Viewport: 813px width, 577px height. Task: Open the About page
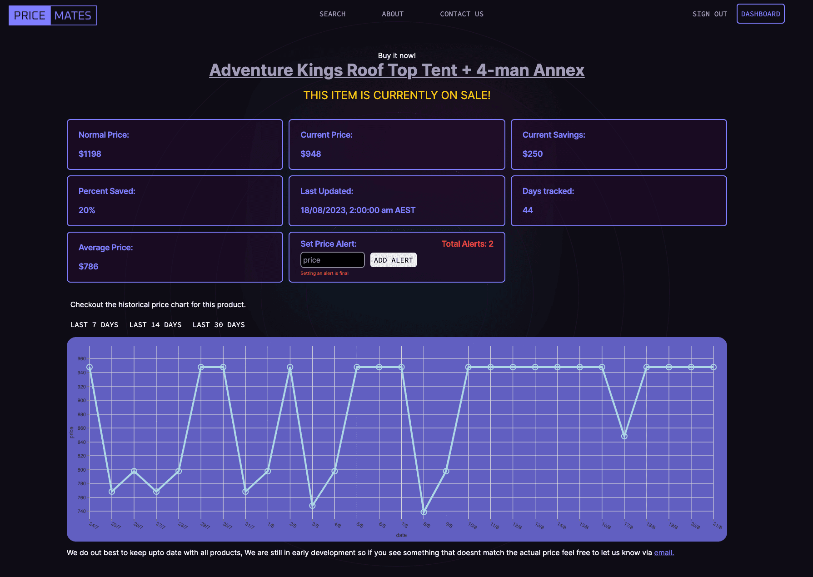(392, 14)
